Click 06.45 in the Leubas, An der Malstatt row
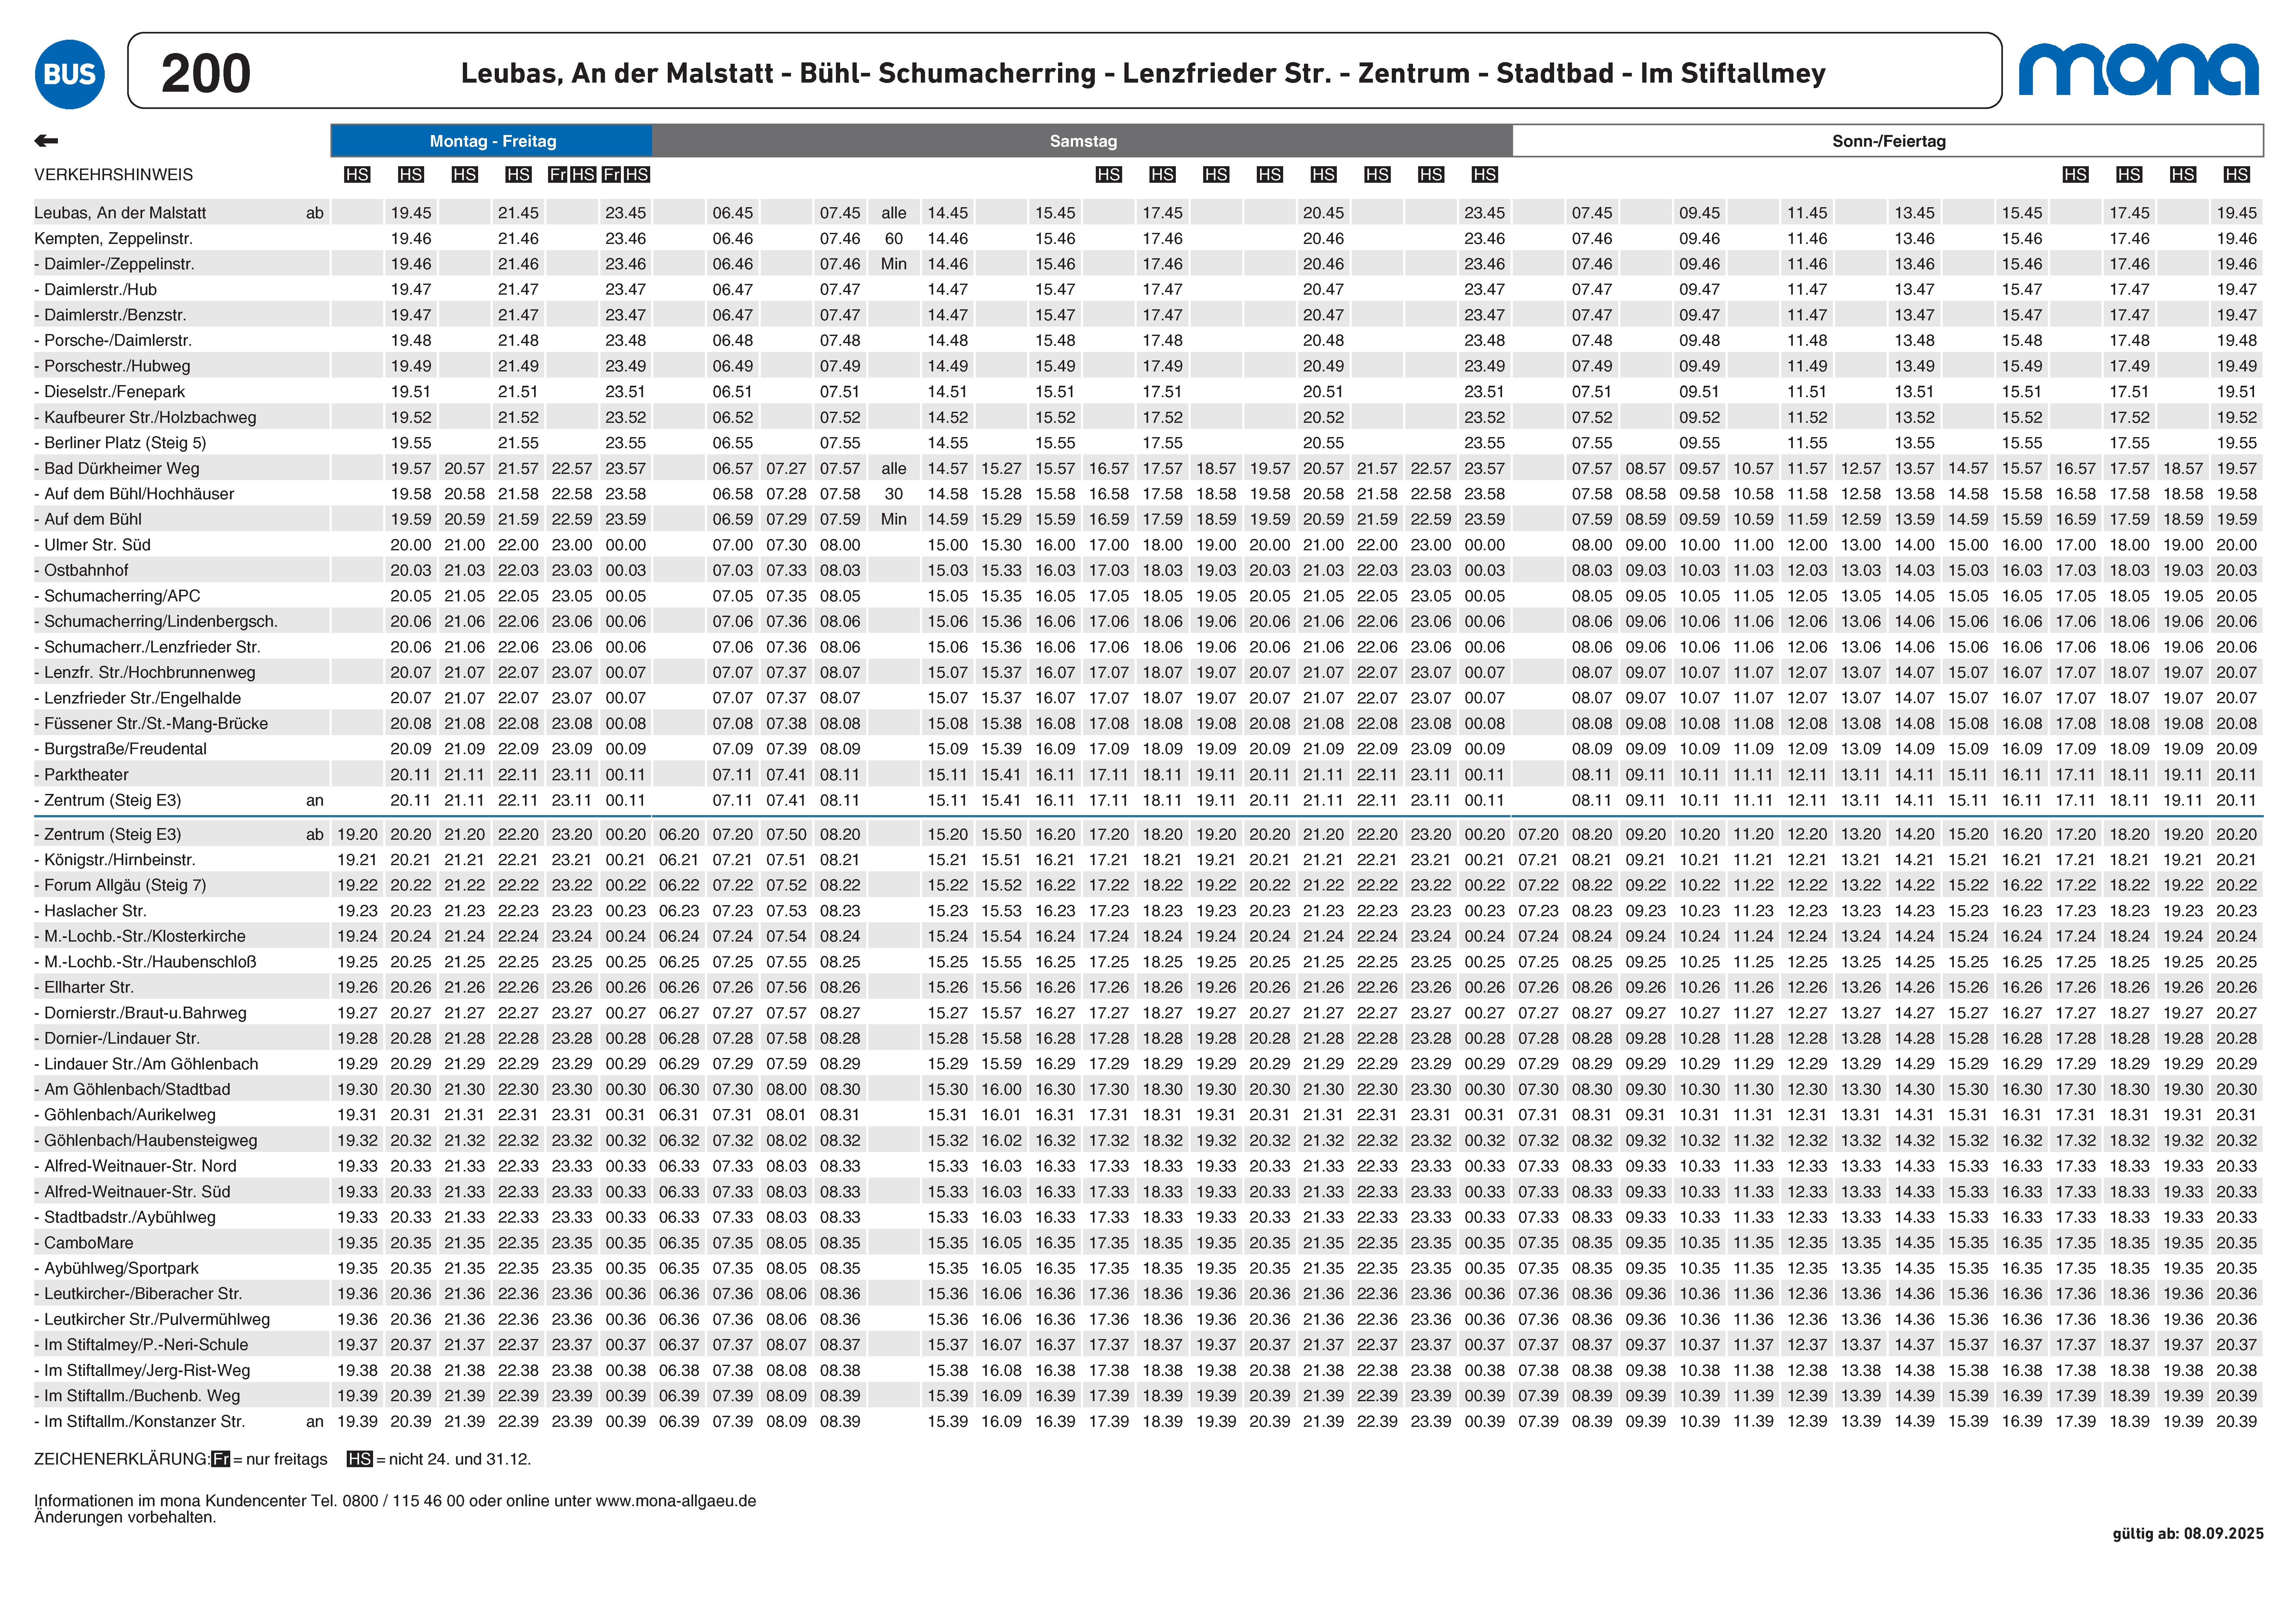 (733, 213)
